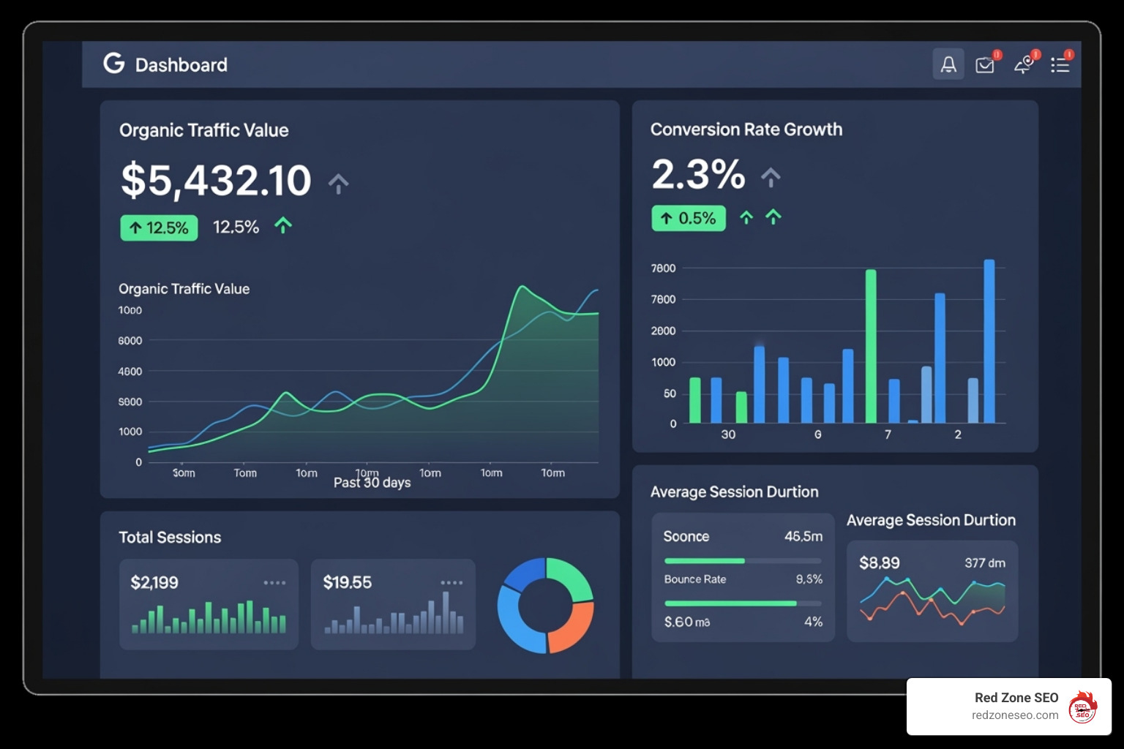Image resolution: width=1124 pixels, height=749 pixels.
Task: Click the Bounce Rate label
Action: (x=695, y=579)
